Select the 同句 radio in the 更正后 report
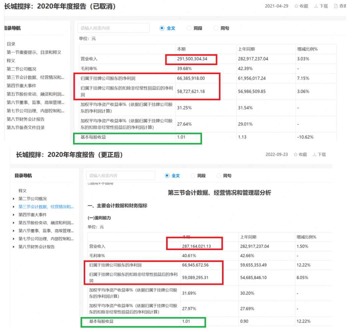Viewport: 360px width, 332px height. click(x=219, y=176)
